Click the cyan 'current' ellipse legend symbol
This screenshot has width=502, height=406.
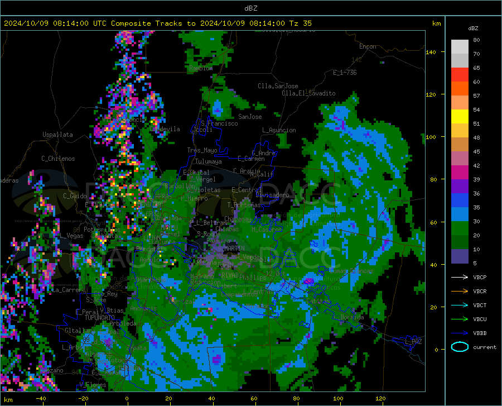tap(460, 347)
